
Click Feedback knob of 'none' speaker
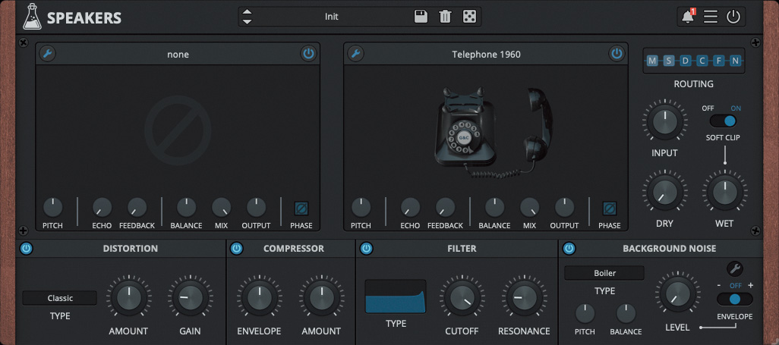coord(137,208)
